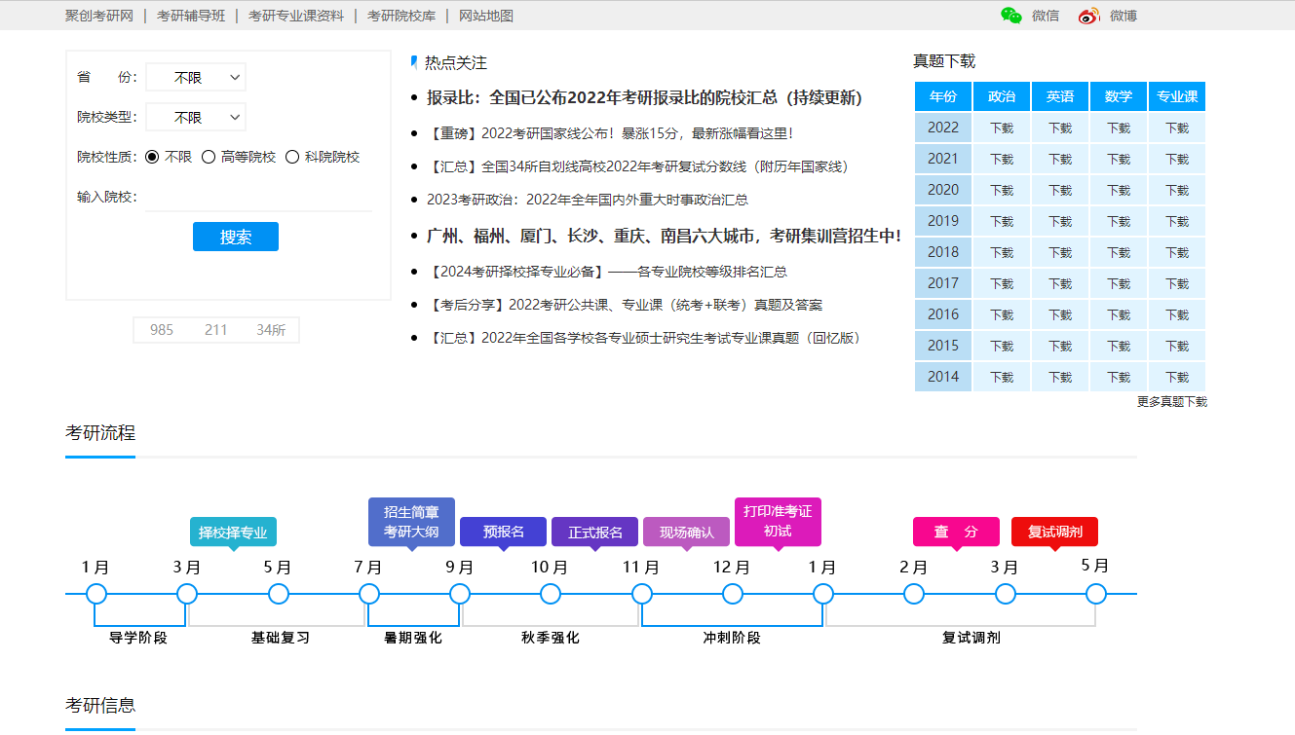
Task: Open the 报录比 2022 院校汇总 headline
Action: click(644, 97)
